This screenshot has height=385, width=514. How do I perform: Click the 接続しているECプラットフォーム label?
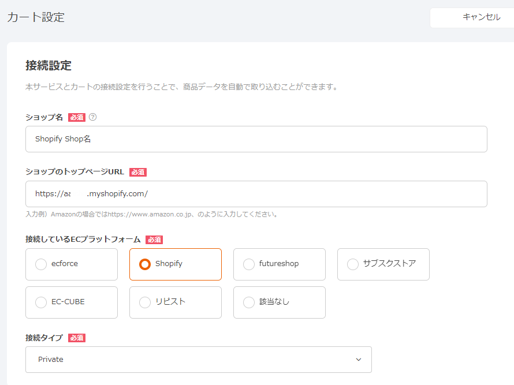83,239
